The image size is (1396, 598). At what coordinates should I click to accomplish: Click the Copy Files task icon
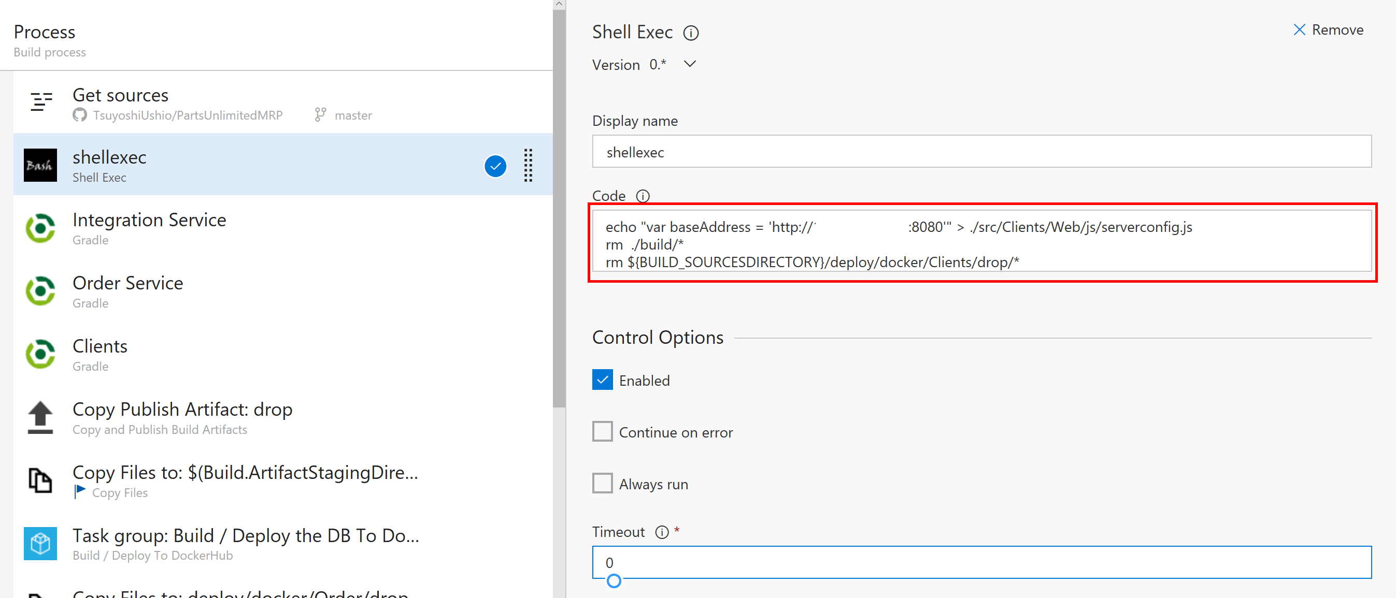pyautogui.click(x=40, y=480)
